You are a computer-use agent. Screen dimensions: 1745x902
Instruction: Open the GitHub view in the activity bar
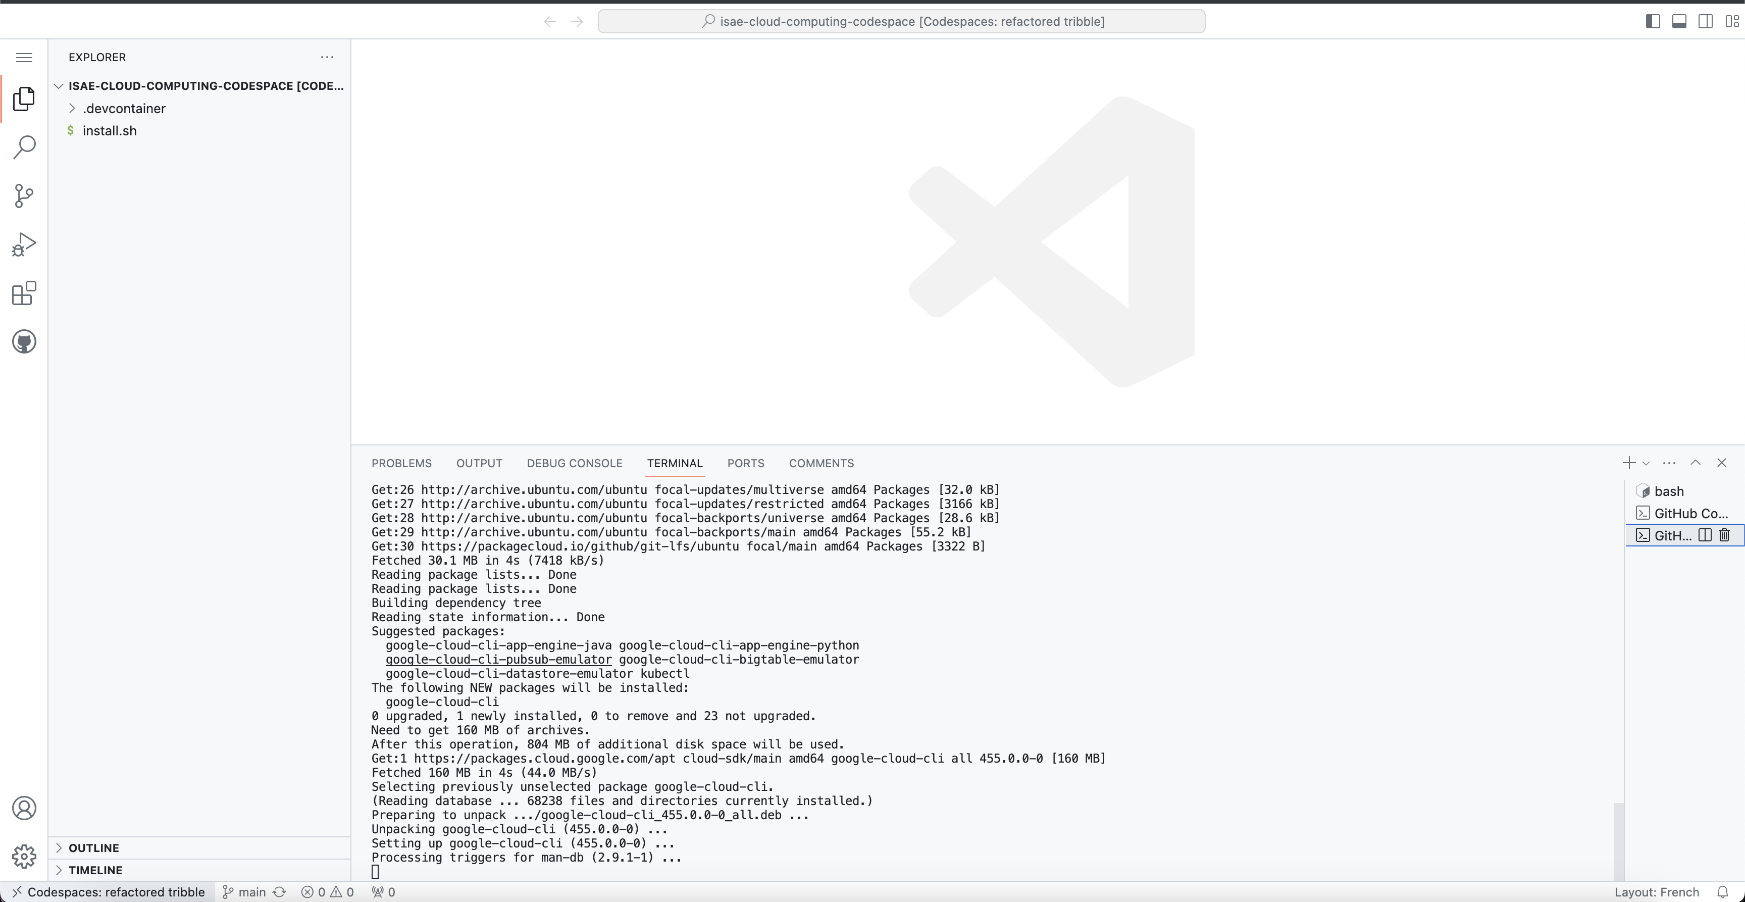(x=24, y=341)
